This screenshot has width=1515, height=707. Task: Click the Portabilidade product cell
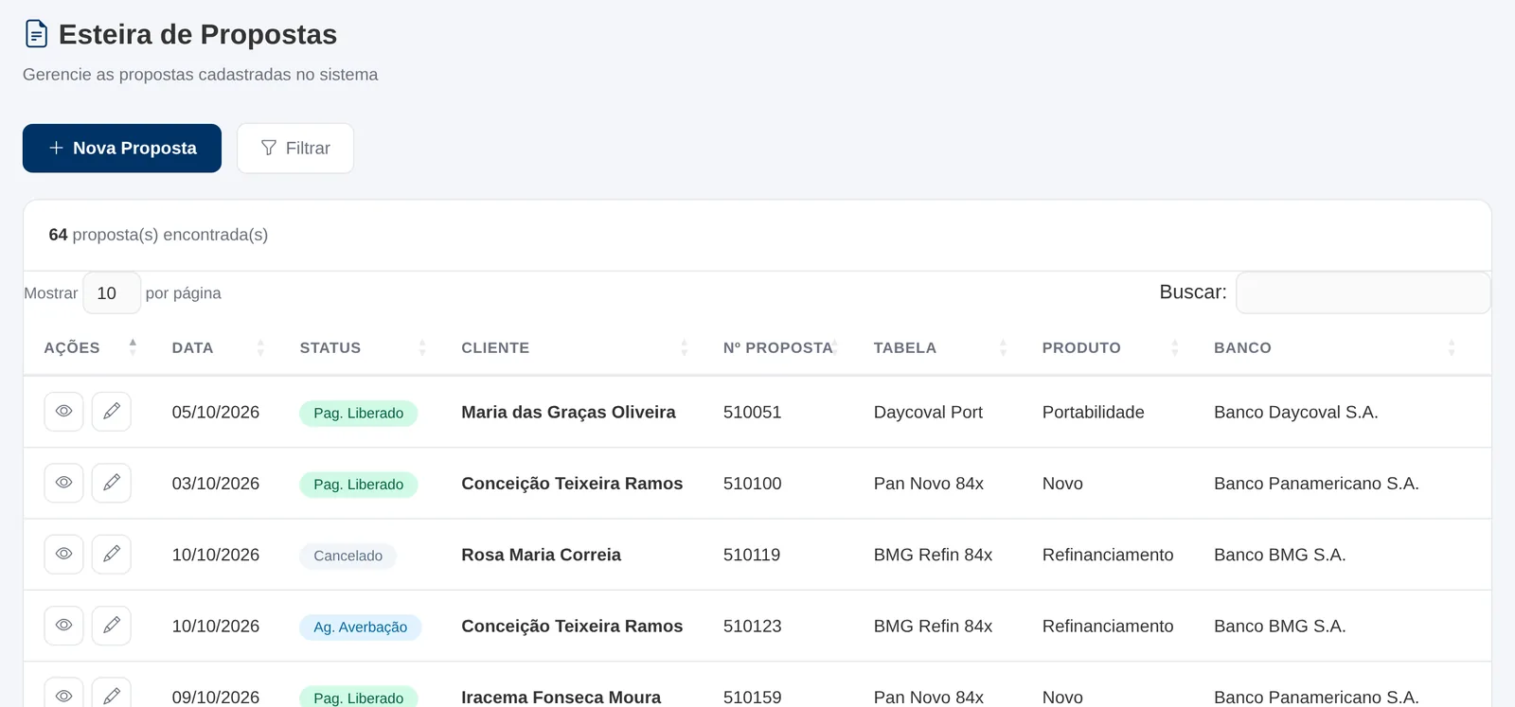coord(1093,412)
